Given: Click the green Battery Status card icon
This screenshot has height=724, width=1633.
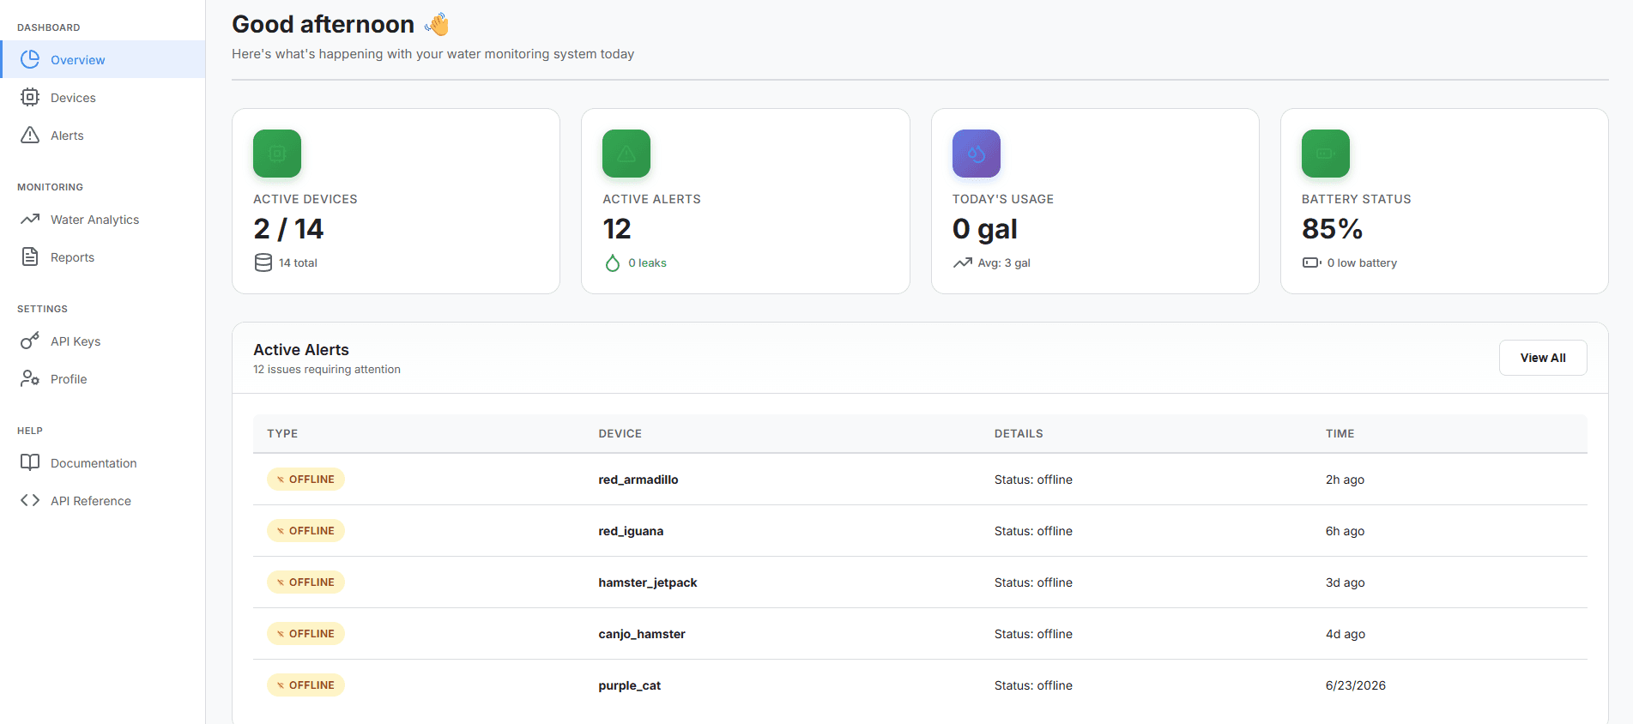Looking at the screenshot, I should [x=1326, y=154].
